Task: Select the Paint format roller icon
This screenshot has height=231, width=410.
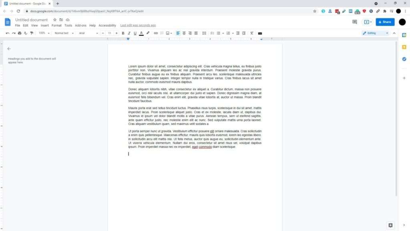Action: click(x=32, y=33)
